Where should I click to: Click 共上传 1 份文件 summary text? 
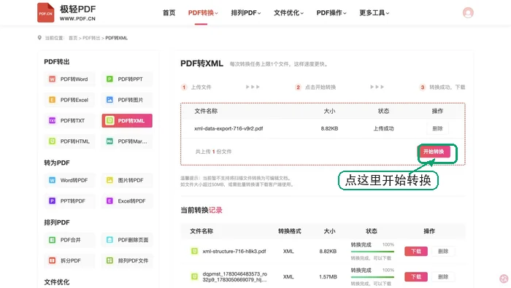tap(213, 152)
